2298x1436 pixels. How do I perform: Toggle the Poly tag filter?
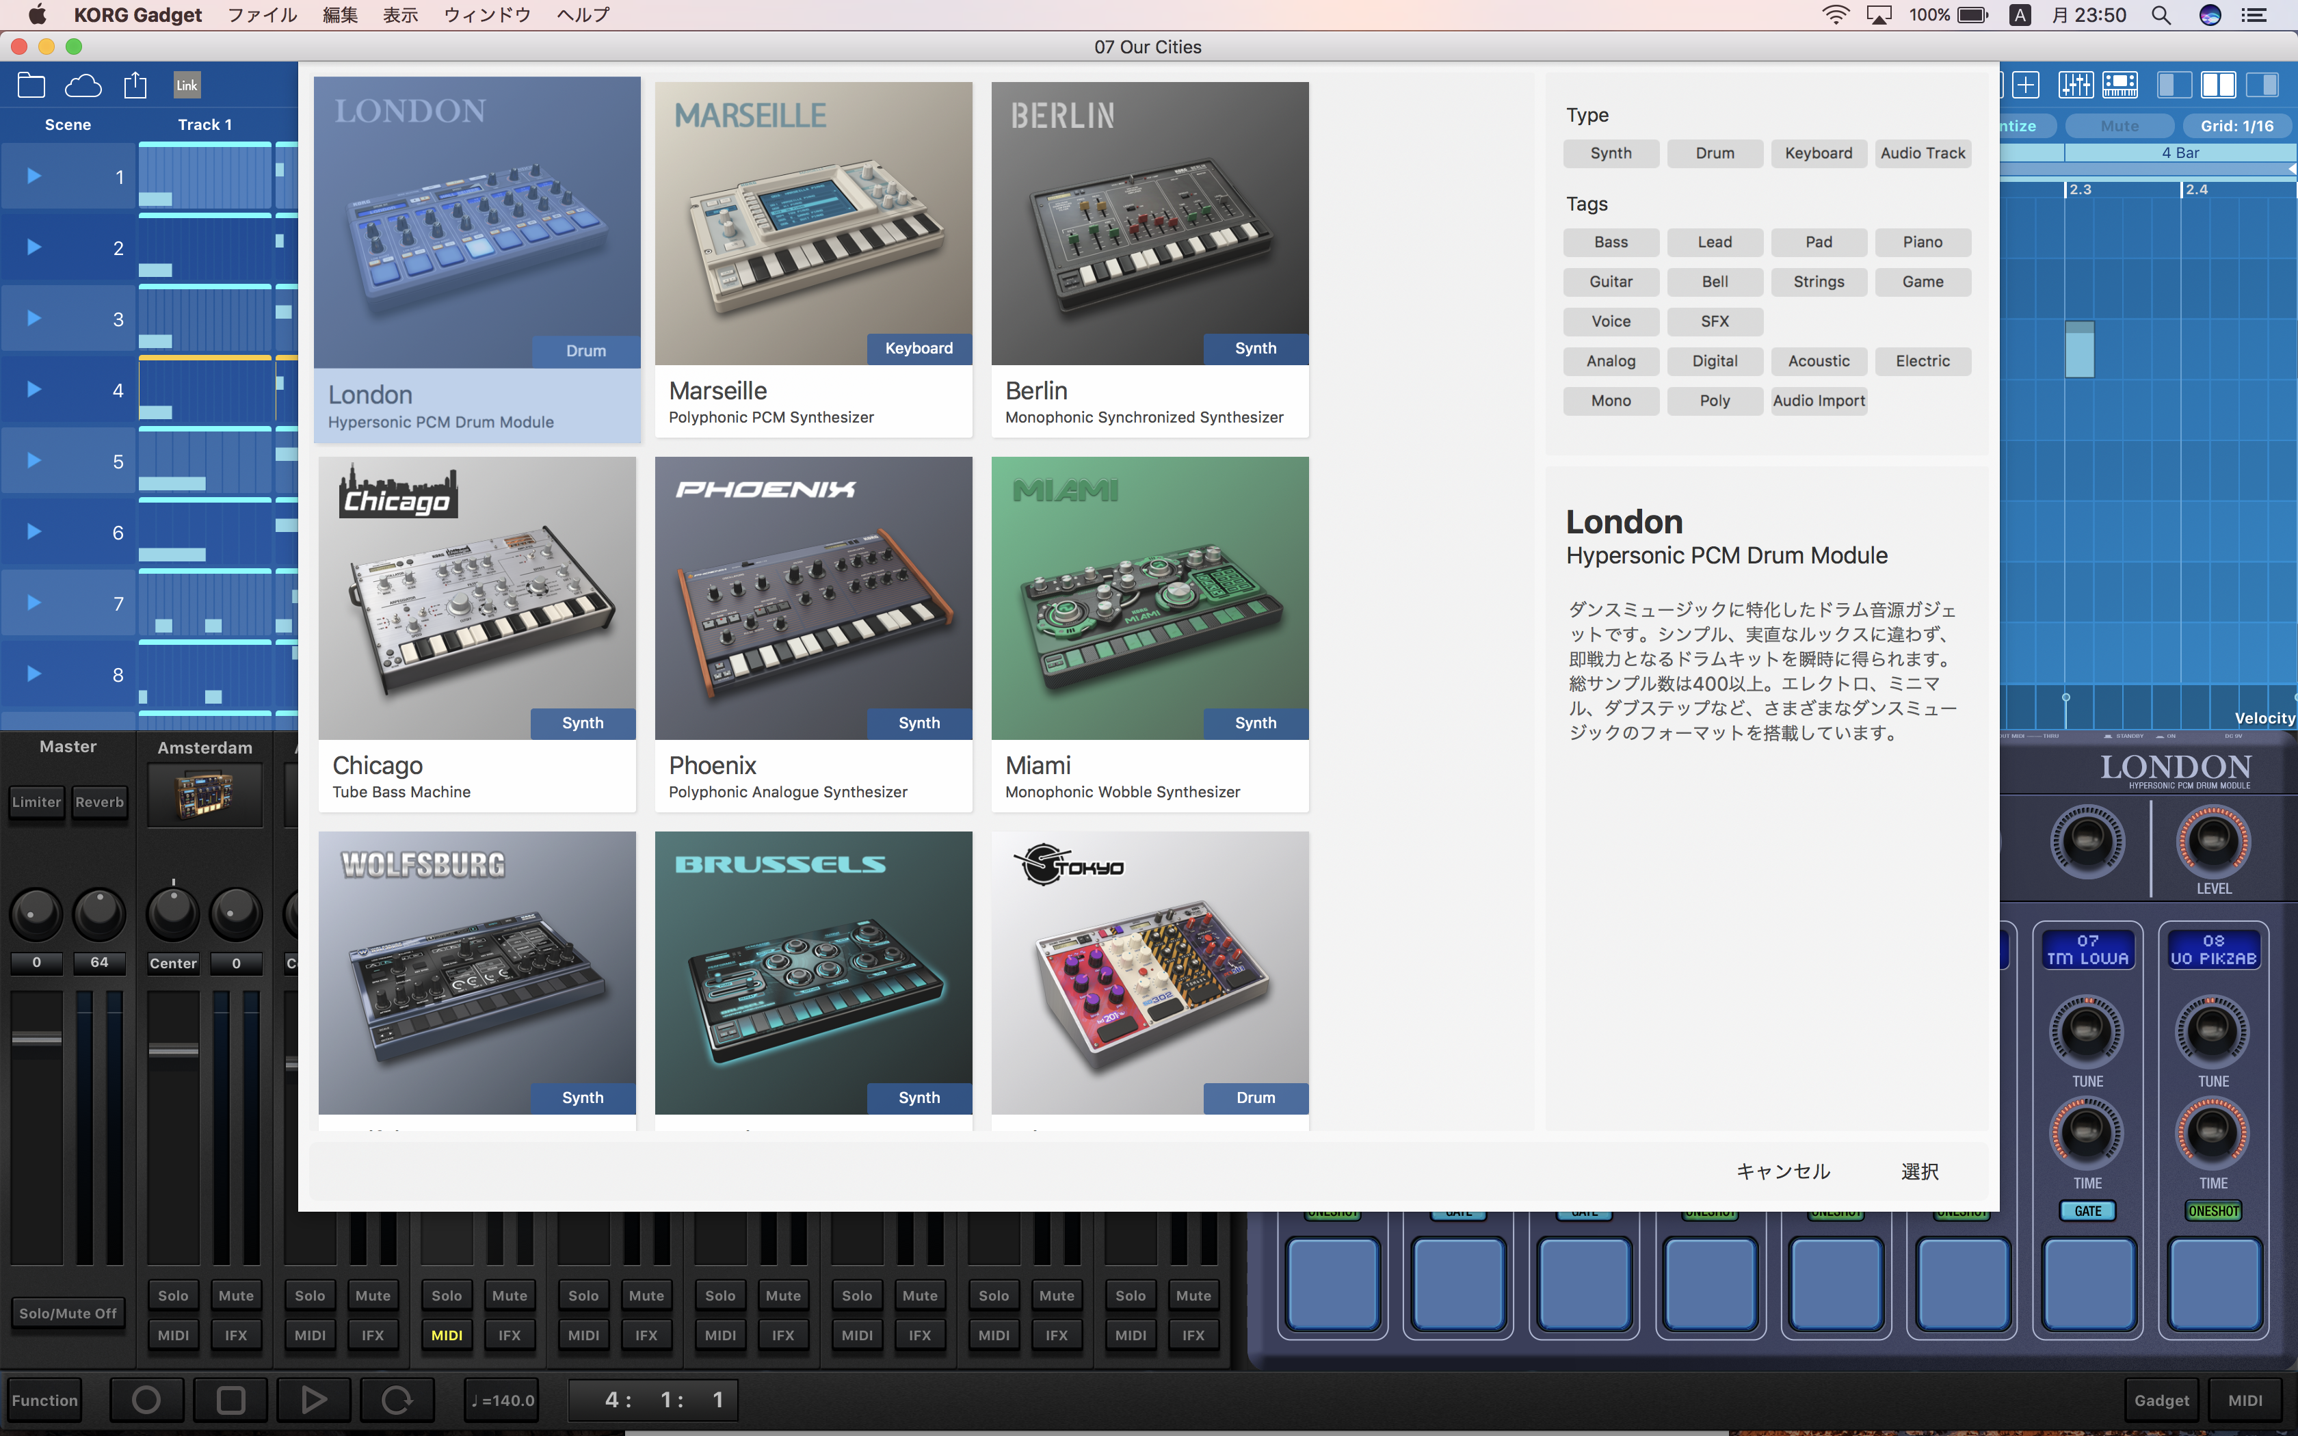tap(1715, 401)
